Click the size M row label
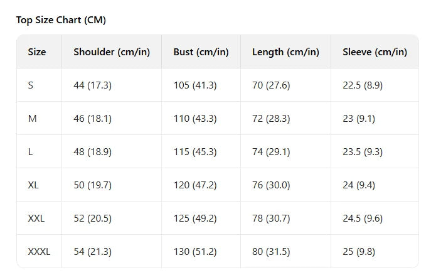 pyautogui.click(x=32, y=119)
